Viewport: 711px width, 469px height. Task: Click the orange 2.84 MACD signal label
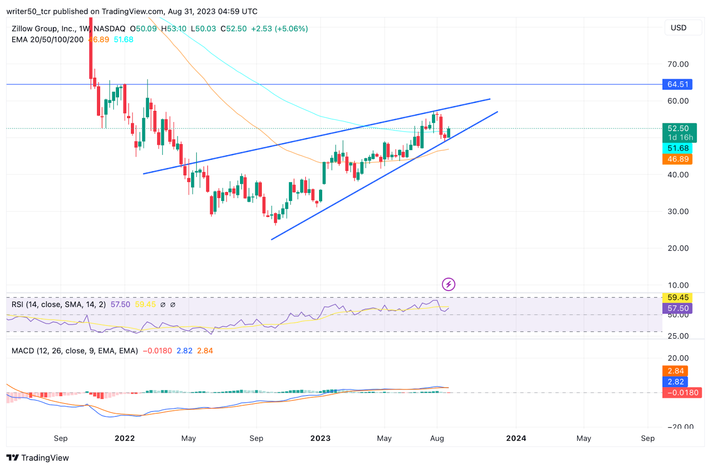[675, 371]
